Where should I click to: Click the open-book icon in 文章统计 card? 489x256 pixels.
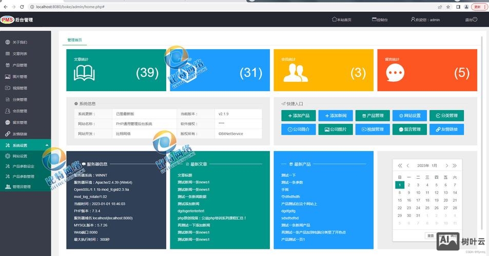coord(85,73)
